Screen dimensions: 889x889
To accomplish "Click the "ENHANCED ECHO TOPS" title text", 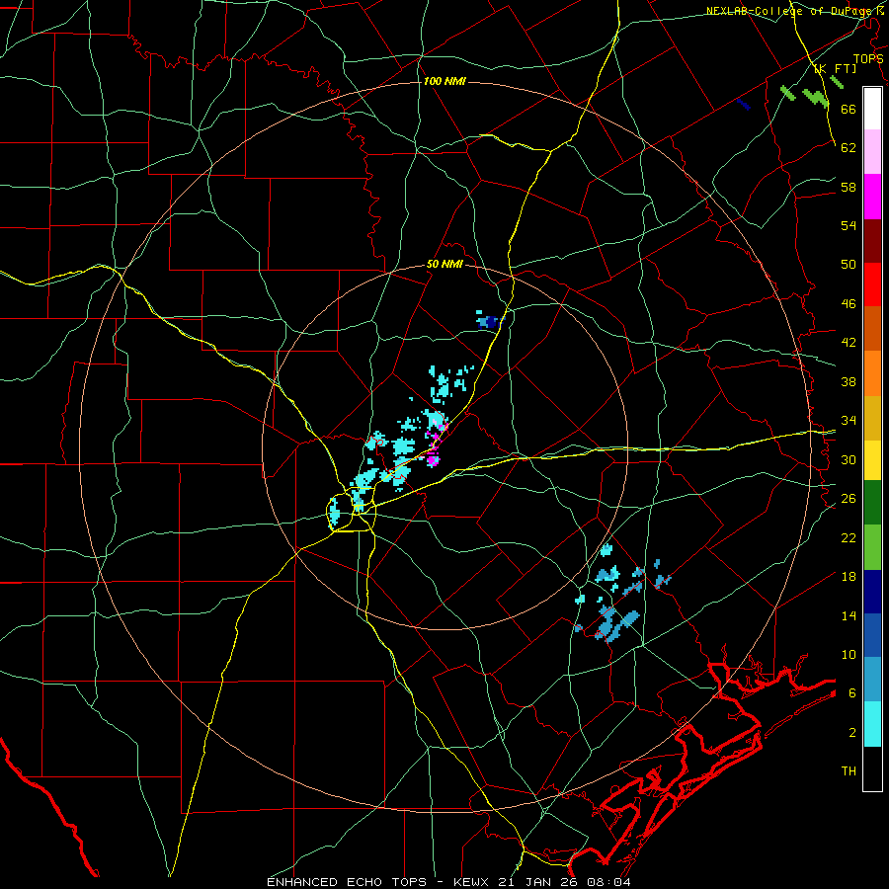I will click(x=347, y=882).
